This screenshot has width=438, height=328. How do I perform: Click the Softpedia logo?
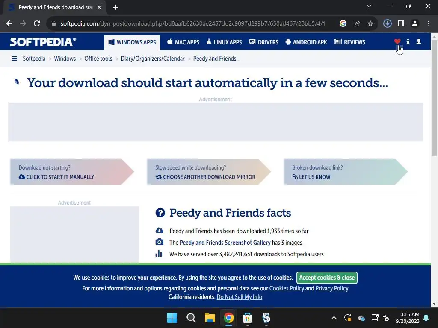pos(43,42)
